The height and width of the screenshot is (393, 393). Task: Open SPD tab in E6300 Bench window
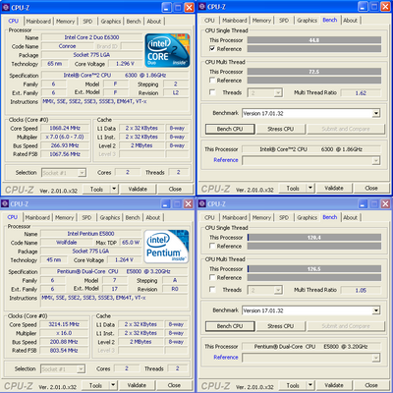click(x=284, y=21)
